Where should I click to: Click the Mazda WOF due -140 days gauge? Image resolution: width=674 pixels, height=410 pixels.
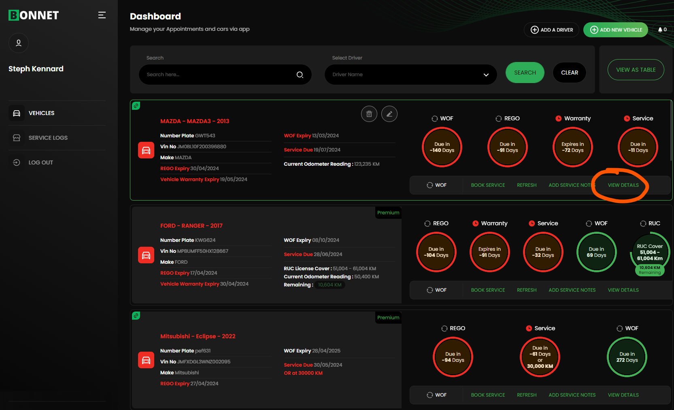point(442,147)
